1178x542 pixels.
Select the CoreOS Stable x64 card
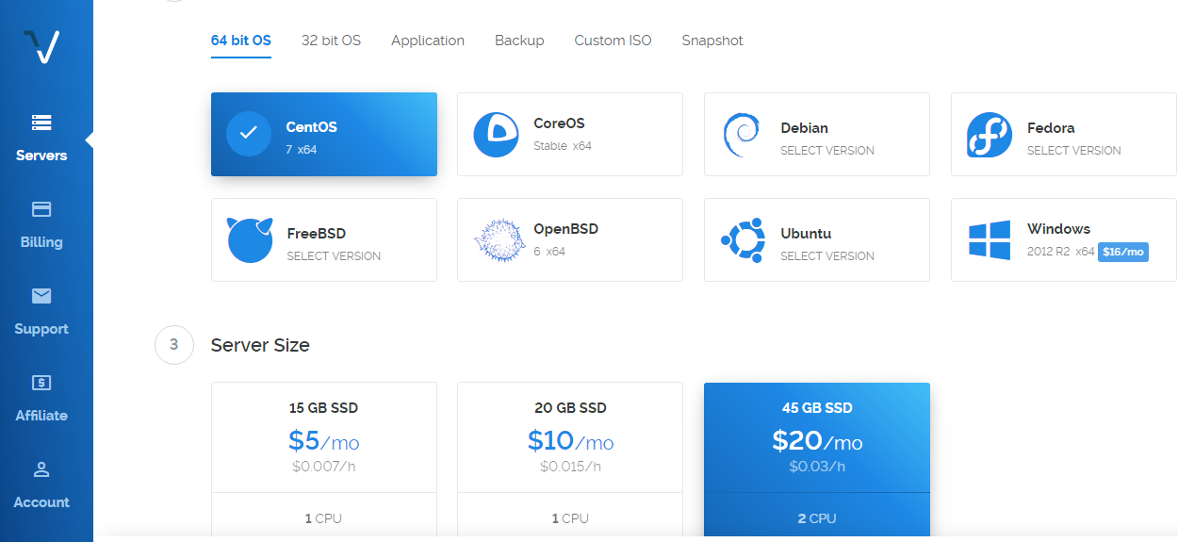click(570, 134)
